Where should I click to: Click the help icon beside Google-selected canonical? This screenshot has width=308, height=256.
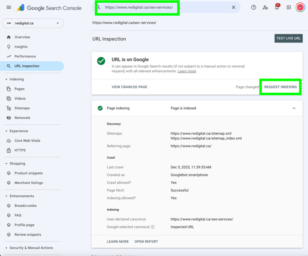(x=152, y=227)
